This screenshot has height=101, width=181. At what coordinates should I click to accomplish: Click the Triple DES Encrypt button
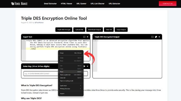click(x=64, y=30)
